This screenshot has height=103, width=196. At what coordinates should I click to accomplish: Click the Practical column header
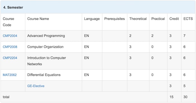158,19
